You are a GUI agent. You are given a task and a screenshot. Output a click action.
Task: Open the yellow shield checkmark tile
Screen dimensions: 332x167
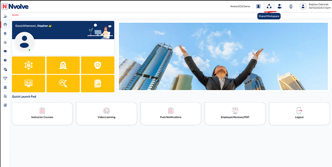(x=97, y=65)
